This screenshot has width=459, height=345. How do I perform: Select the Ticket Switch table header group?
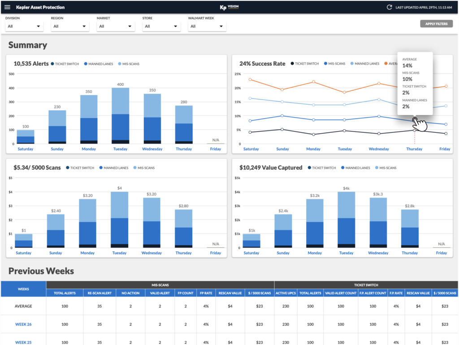click(x=366, y=285)
